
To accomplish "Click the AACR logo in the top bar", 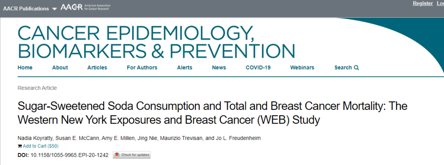I will (x=86, y=7).
